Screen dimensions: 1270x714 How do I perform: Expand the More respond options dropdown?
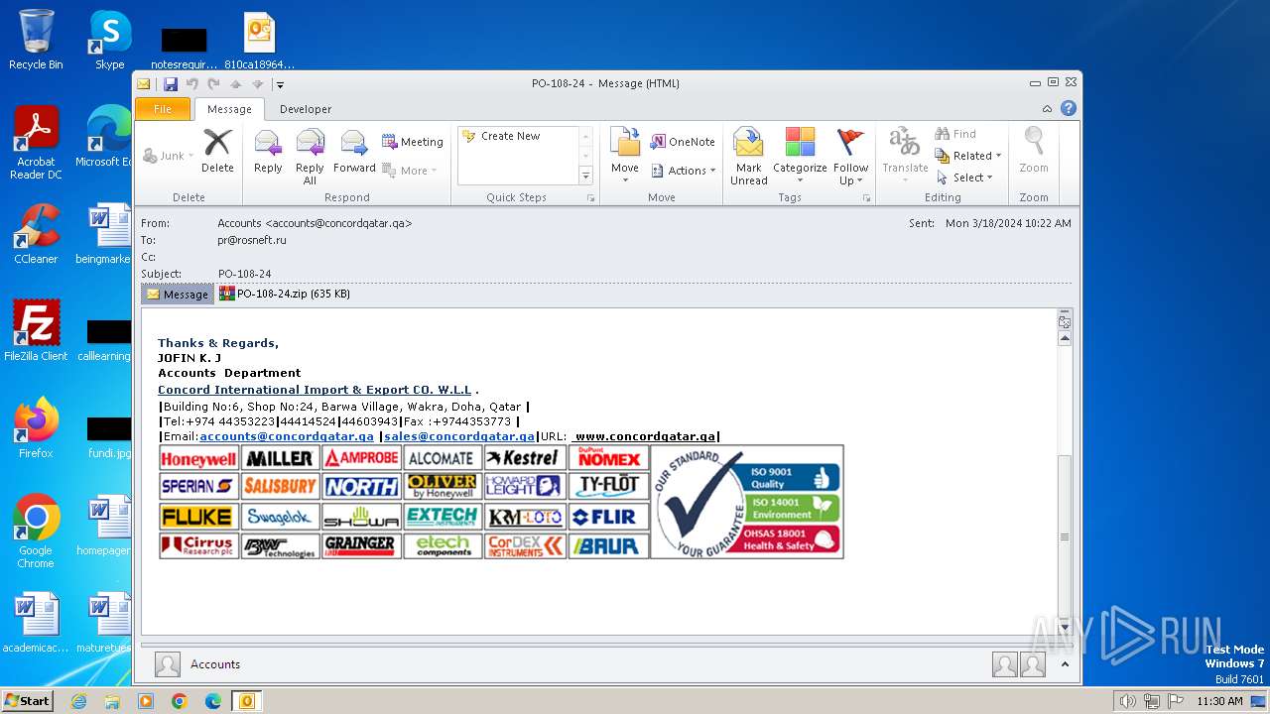coord(410,171)
